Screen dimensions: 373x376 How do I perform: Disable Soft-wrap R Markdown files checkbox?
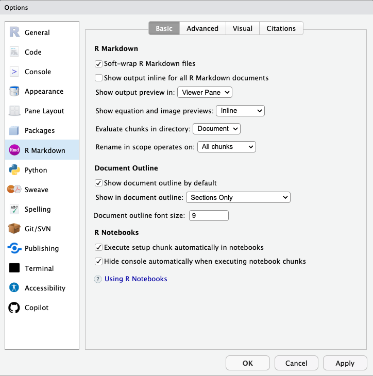(98, 64)
